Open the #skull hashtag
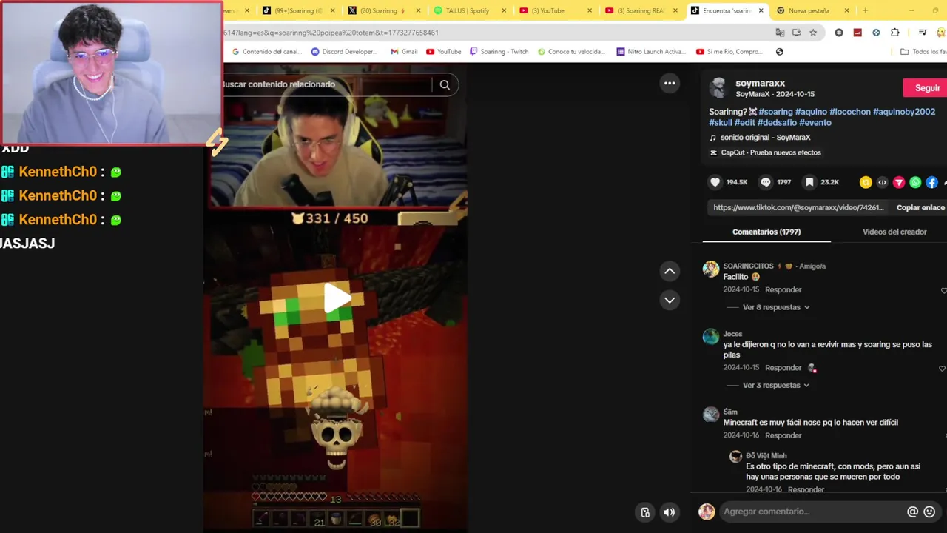The width and height of the screenshot is (947, 533). click(x=721, y=123)
